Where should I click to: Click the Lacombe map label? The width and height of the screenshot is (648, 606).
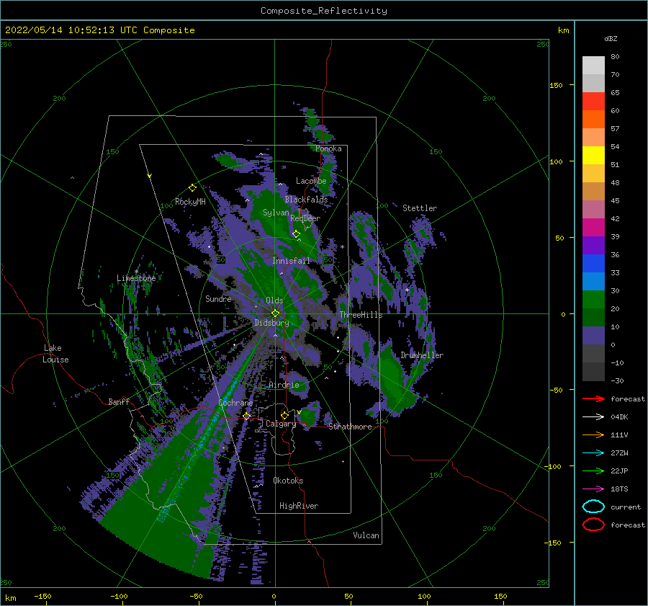(311, 181)
